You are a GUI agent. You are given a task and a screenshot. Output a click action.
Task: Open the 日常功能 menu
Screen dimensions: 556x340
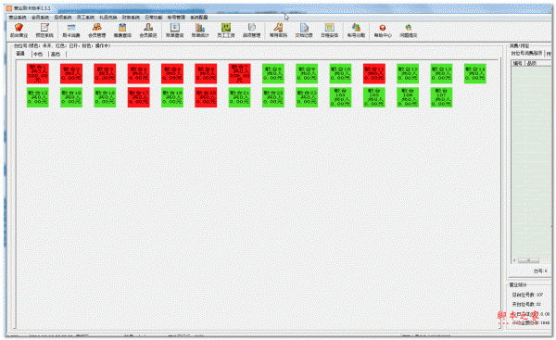pyautogui.click(x=154, y=18)
